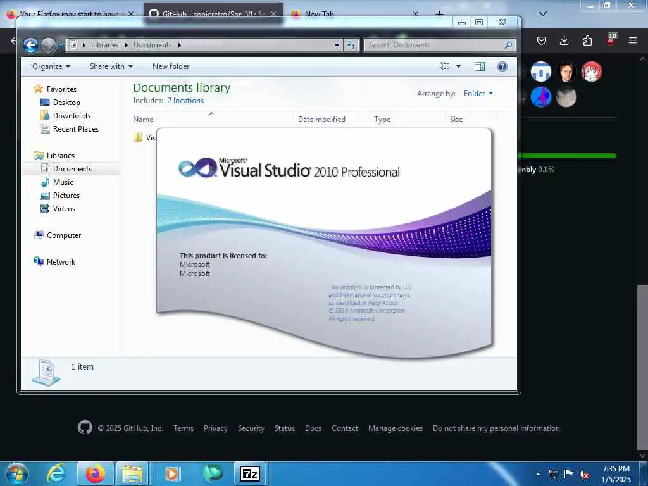Click Do not share my personal information
This screenshot has width=648, height=486.
(496, 428)
